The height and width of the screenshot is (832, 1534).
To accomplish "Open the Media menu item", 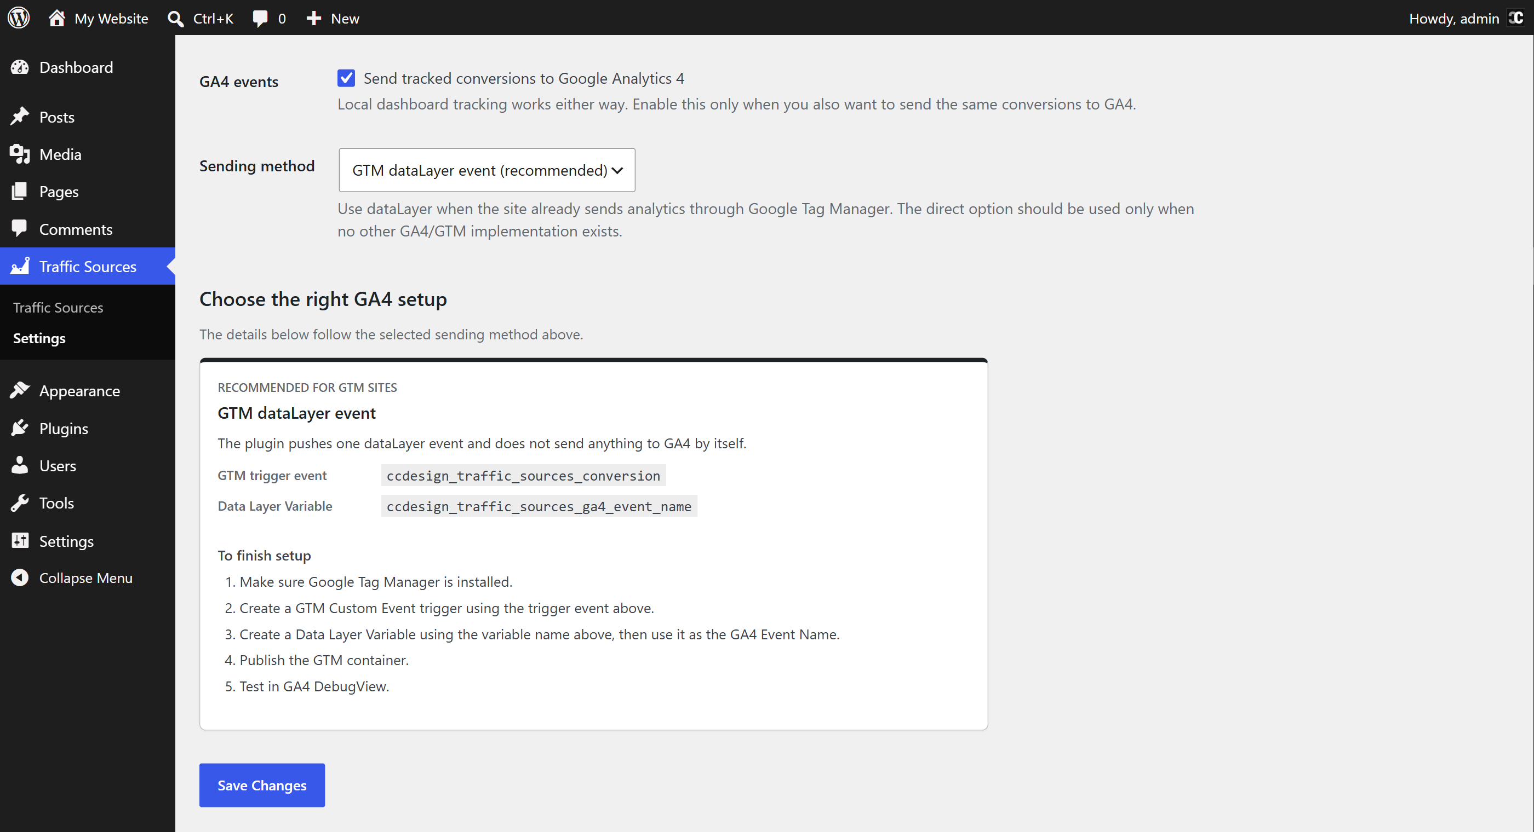I will [88, 154].
